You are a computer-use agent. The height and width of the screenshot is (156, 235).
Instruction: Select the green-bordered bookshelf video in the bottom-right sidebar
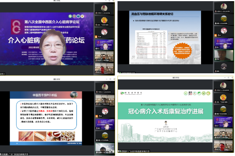[223, 134]
